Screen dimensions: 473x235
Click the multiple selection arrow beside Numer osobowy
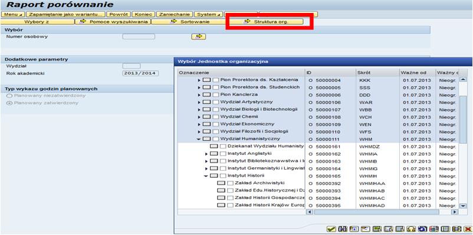[x=199, y=37]
